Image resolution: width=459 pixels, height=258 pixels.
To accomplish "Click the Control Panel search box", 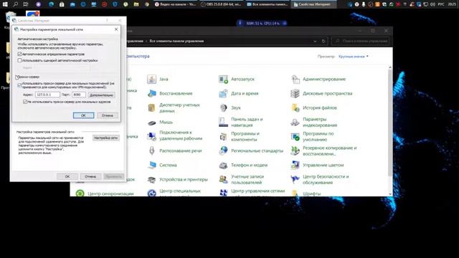I will pyautogui.click(x=361, y=41).
